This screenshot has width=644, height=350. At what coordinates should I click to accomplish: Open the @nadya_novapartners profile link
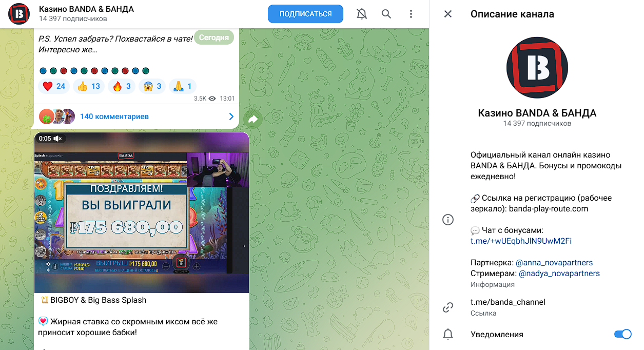[559, 274]
